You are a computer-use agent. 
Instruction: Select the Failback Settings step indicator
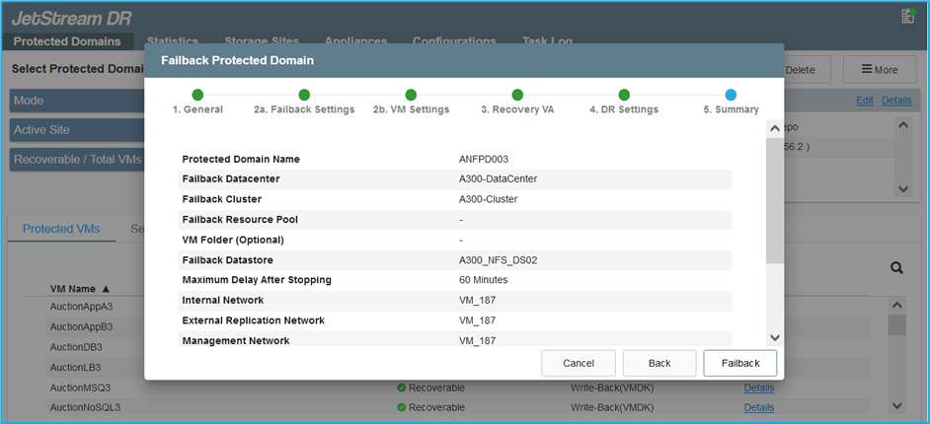(304, 95)
